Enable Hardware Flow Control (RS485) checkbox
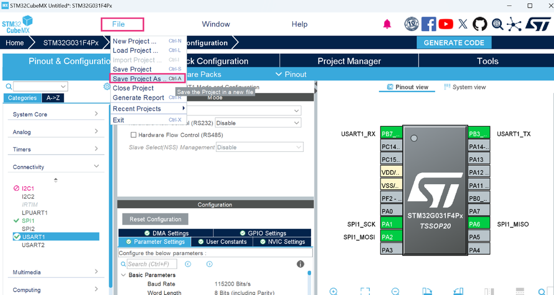This screenshot has height=295, width=554. tap(134, 135)
